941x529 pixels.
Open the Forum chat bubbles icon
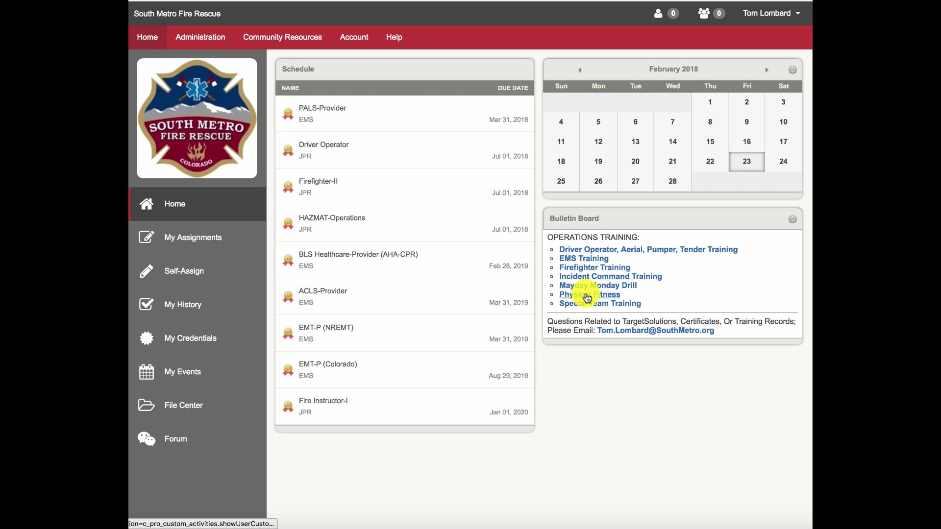click(146, 439)
